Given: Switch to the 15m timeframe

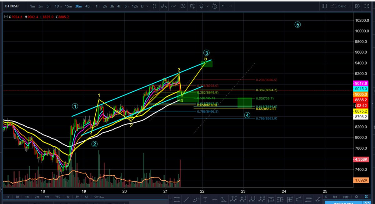Looking at the screenshot, I should click(x=68, y=6).
